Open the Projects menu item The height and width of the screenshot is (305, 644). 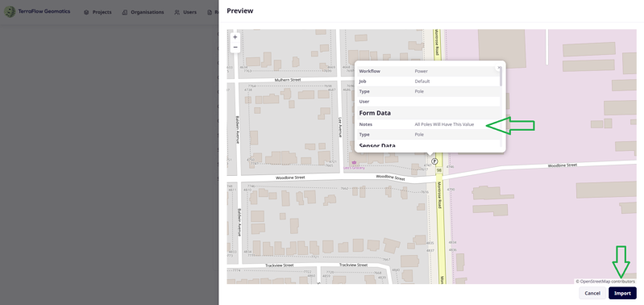tap(98, 12)
